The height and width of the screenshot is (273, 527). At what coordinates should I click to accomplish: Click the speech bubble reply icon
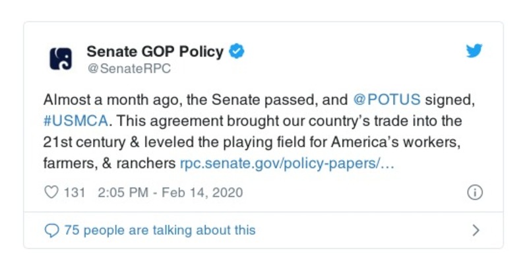[x=51, y=230]
